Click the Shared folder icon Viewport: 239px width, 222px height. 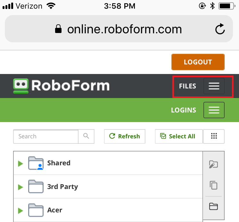pos(36,163)
